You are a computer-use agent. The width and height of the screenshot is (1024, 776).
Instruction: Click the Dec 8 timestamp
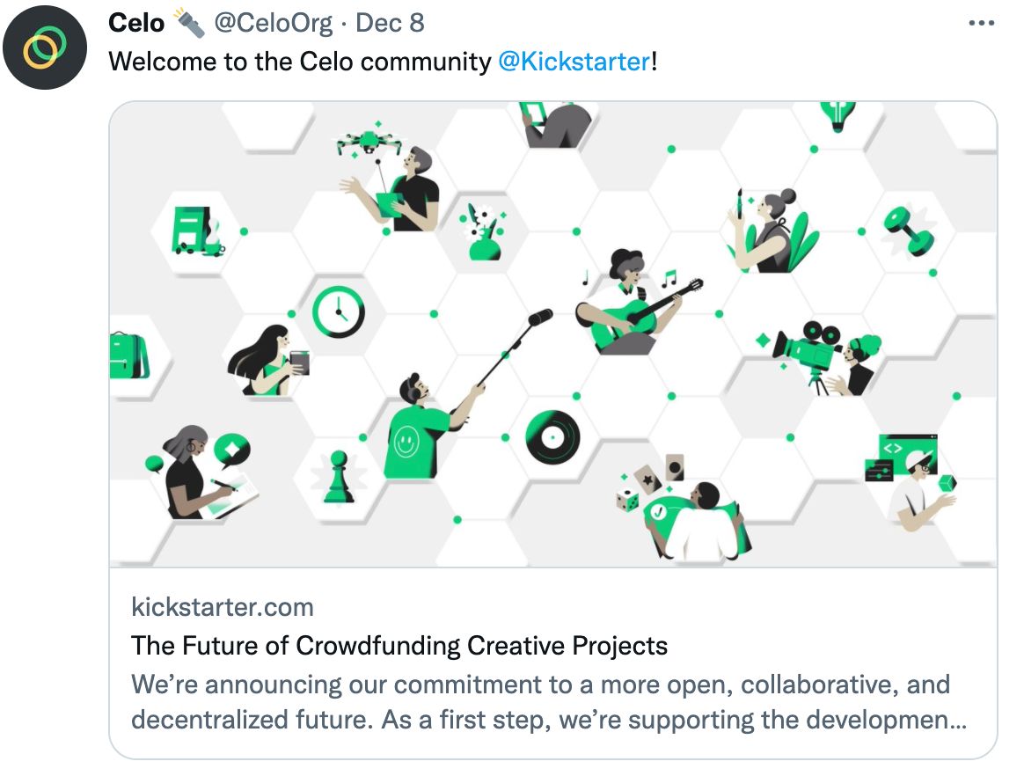coord(390,23)
